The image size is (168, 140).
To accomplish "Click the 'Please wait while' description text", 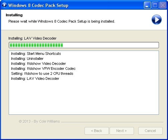I will click(62, 21).
